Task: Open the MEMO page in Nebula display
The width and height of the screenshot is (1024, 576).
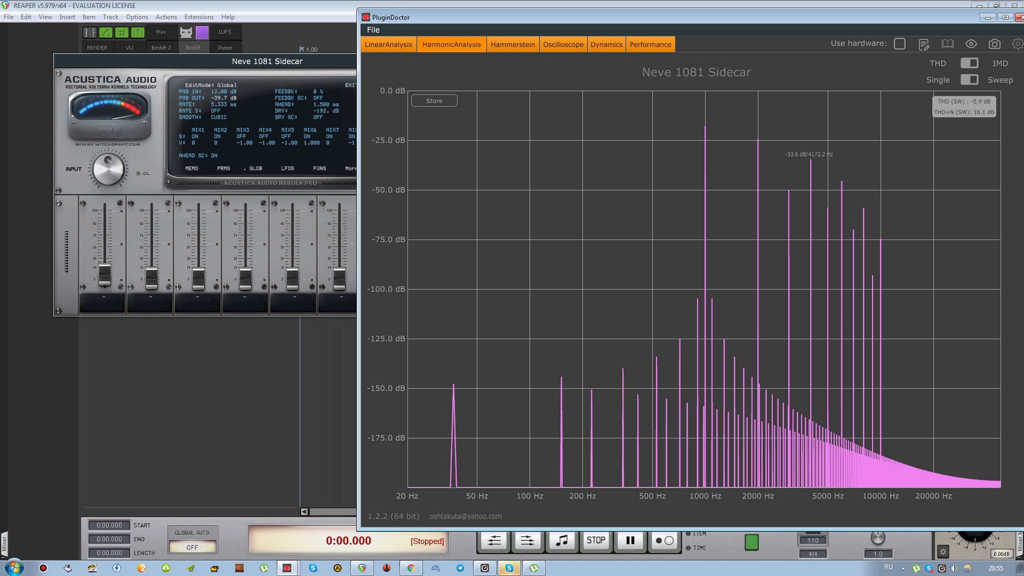Action: coord(191,169)
